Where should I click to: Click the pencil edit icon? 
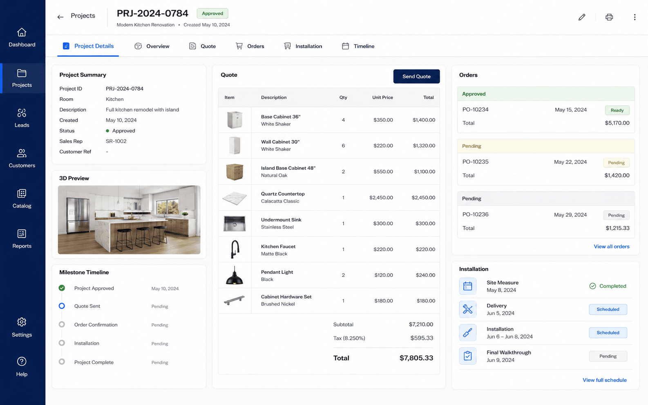pyautogui.click(x=582, y=17)
